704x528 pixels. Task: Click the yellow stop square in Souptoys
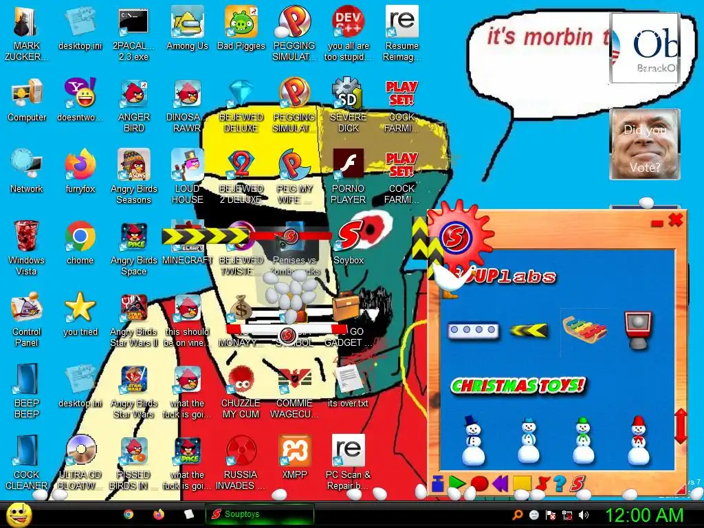click(x=522, y=483)
